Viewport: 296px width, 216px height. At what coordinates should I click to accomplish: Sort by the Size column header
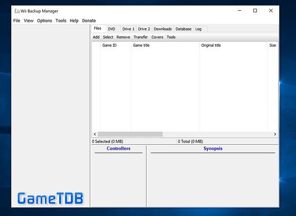(273, 45)
